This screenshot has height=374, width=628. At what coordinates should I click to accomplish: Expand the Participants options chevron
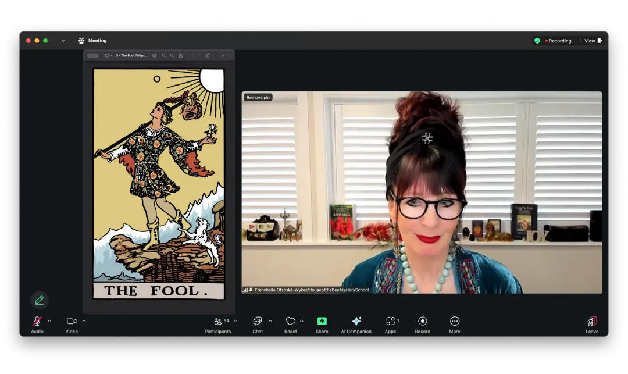tap(235, 321)
